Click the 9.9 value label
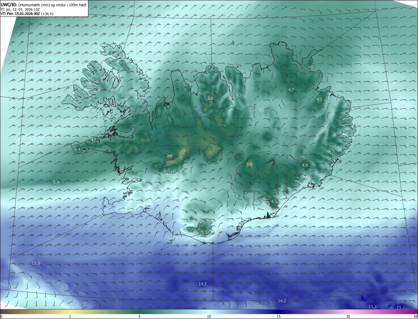 (x=402, y=106)
